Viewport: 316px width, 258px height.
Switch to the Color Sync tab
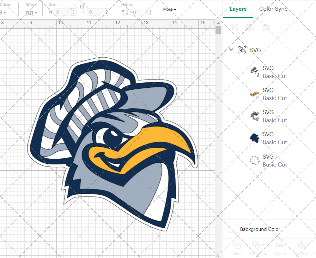[273, 9]
